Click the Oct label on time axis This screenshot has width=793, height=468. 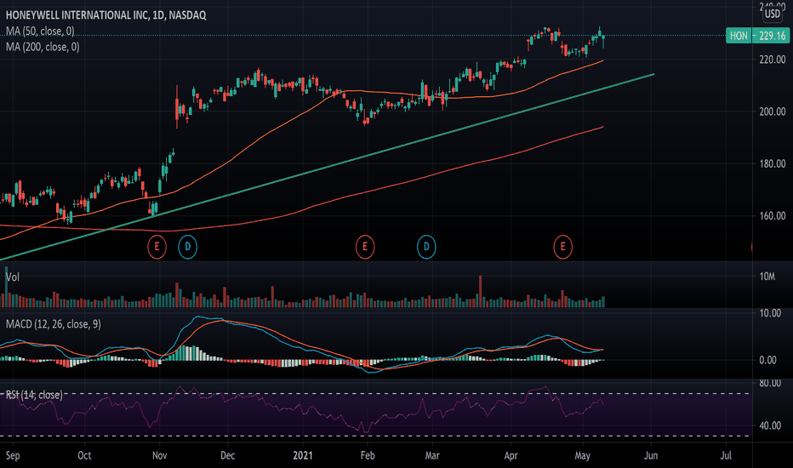tap(84, 455)
